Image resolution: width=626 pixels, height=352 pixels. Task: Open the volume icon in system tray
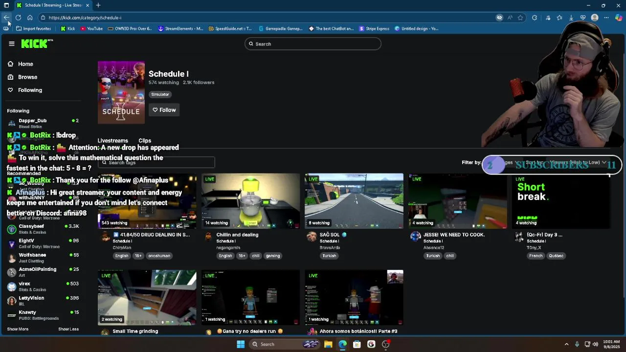[595, 344]
